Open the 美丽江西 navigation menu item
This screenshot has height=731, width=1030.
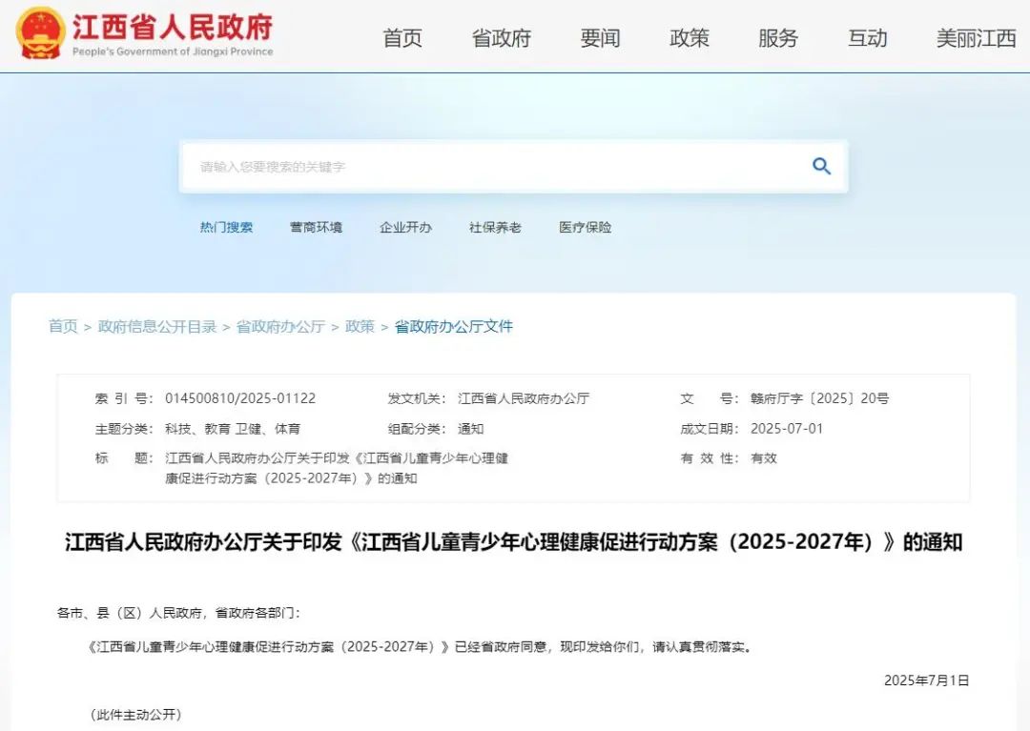click(977, 38)
